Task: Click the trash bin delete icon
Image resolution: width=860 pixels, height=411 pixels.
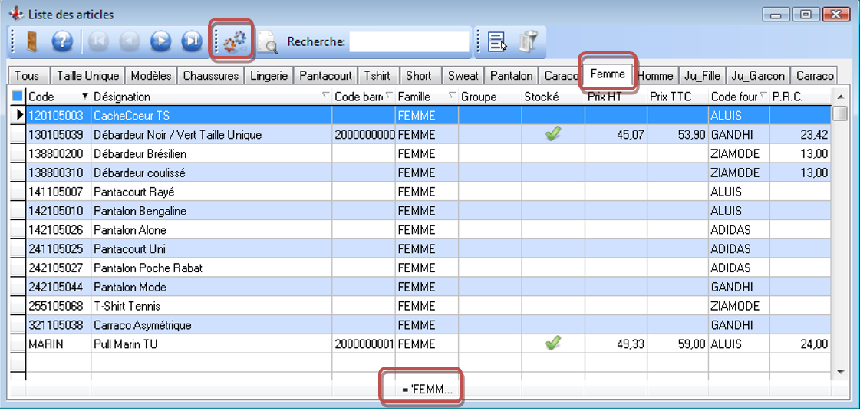Action: pyautogui.click(x=528, y=41)
